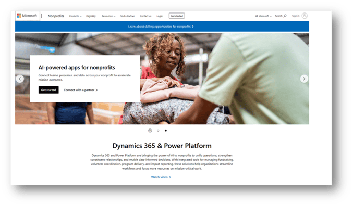Expand the Resources dropdown menu
353x206 pixels.
click(x=108, y=16)
